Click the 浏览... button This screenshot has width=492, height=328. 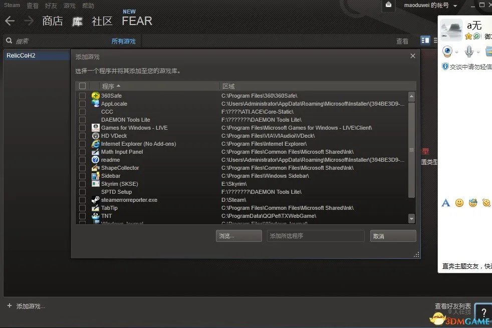tap(238, 235)
